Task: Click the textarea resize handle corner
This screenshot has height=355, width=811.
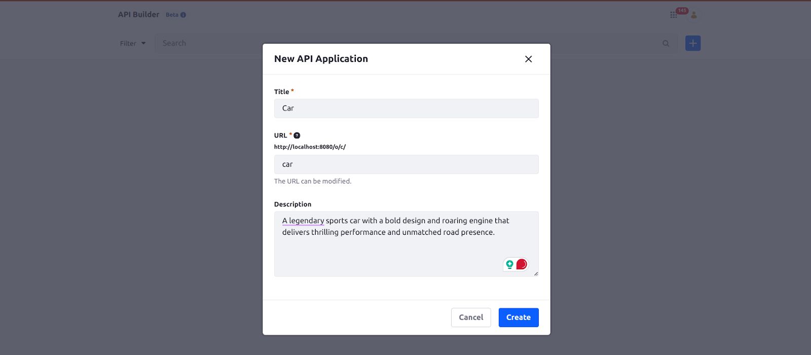Action: click(x=536, y=274)
